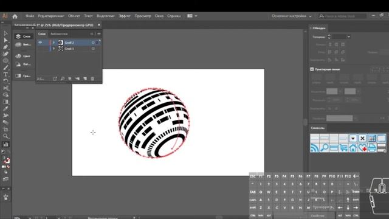389x219 pixels.
Task: Open the Эффект menu
Action: 125,16
